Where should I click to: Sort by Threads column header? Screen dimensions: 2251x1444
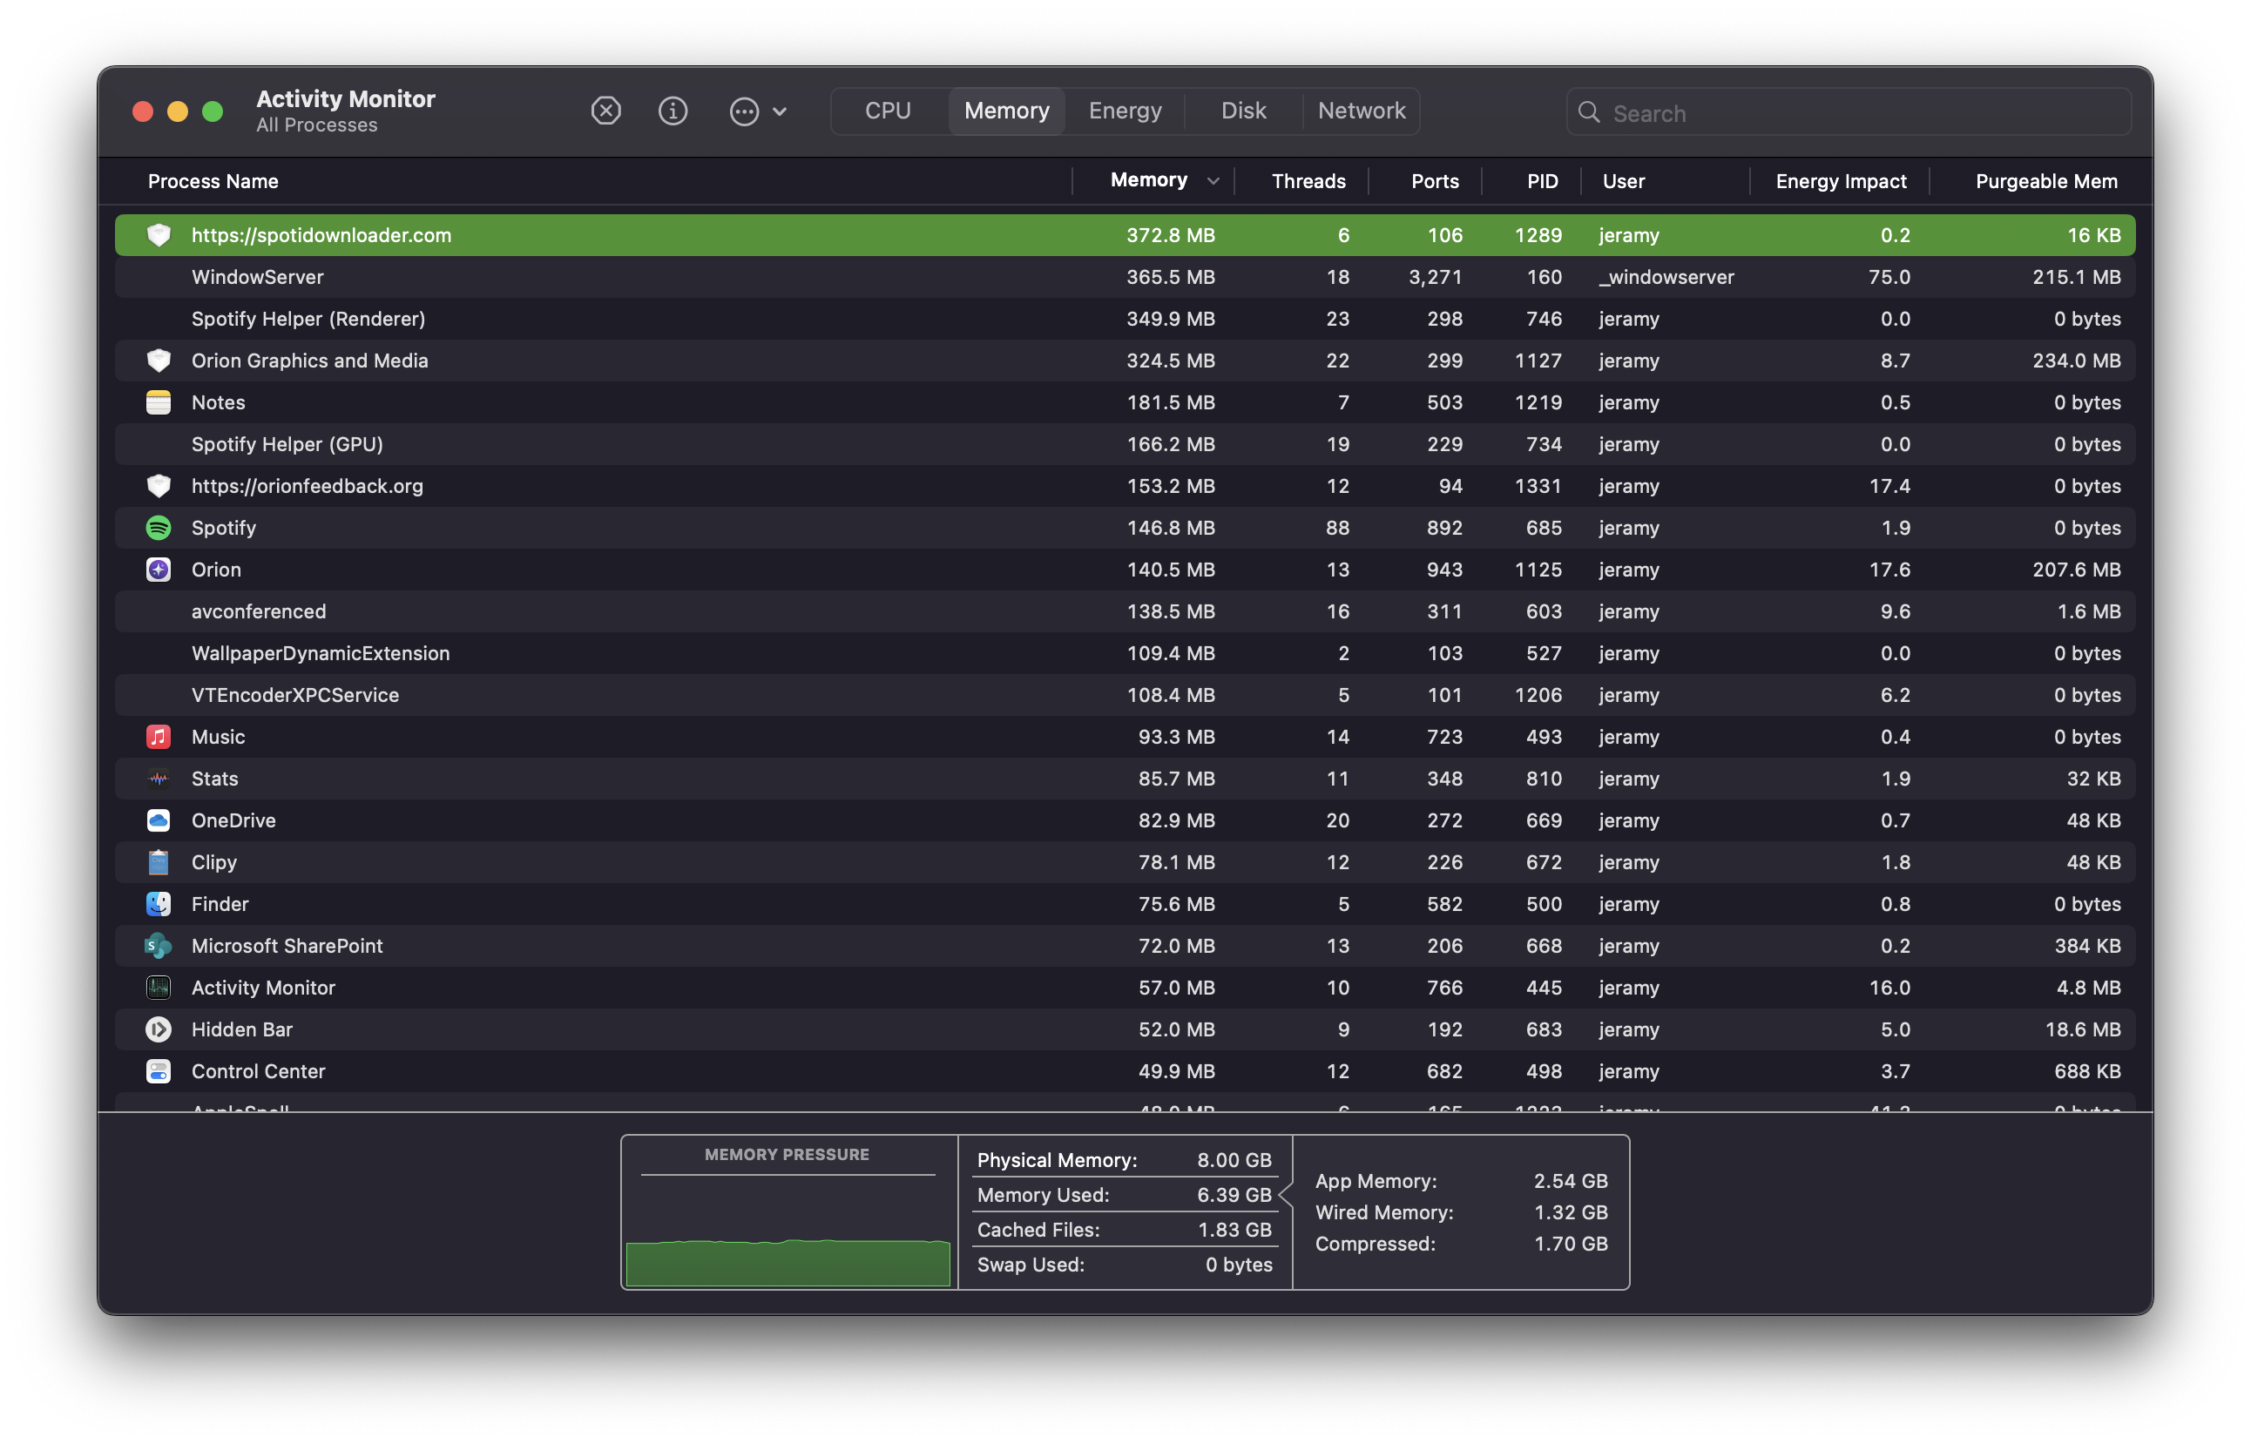click(x=1308, y=182)
